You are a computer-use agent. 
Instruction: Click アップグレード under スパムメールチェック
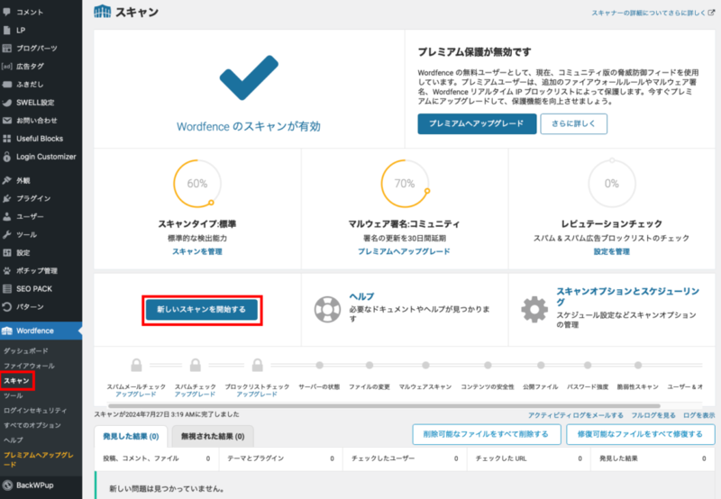click(136, 395)
